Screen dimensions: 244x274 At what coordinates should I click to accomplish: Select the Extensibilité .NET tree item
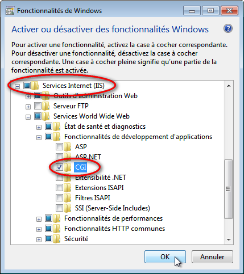click(x=101, y=178)
